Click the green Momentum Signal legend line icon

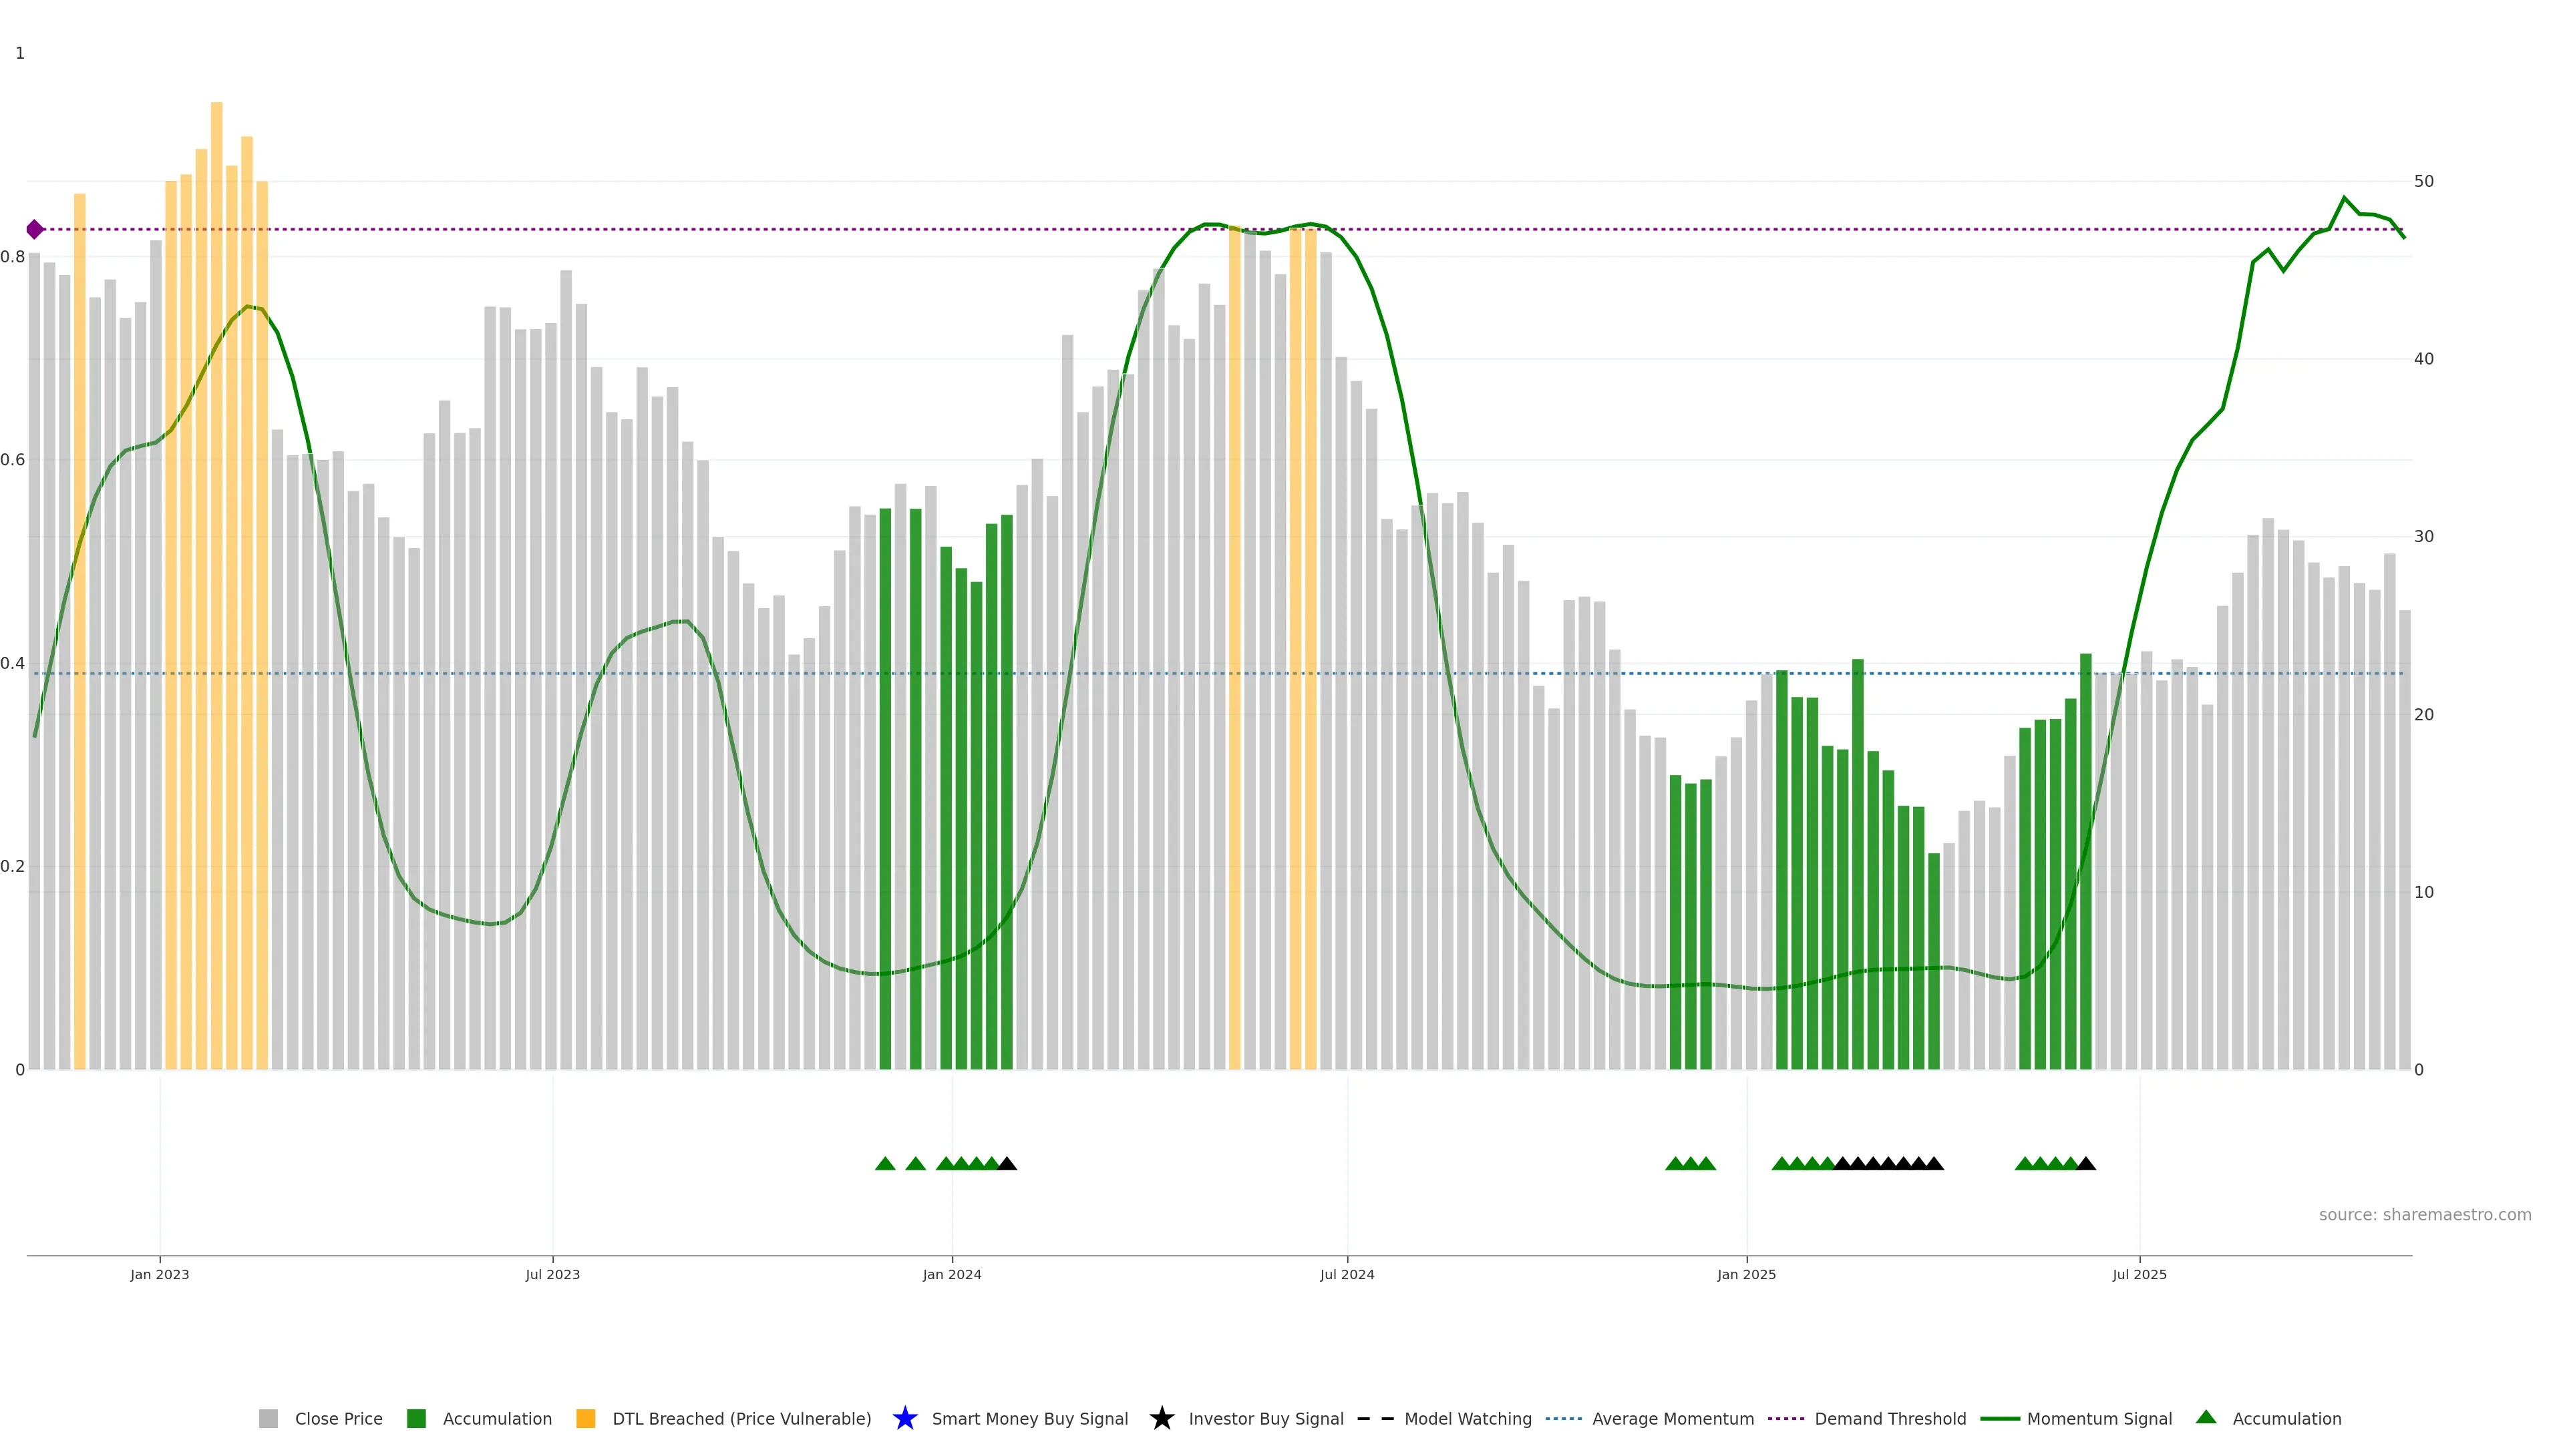(x=1999, y=1418)
